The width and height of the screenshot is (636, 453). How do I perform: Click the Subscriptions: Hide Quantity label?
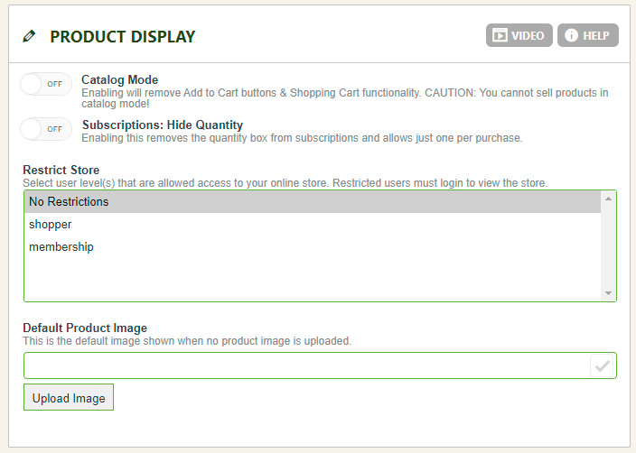162,125
